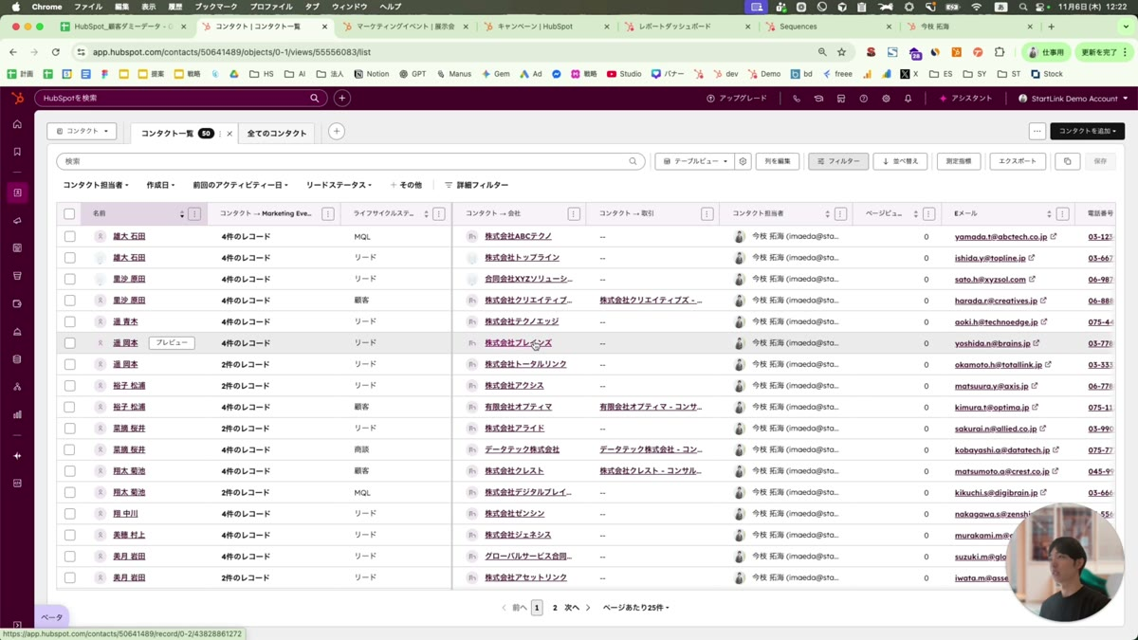
Task: Open the marketing megaphone icon in sidebar
Action: [17, 221]
